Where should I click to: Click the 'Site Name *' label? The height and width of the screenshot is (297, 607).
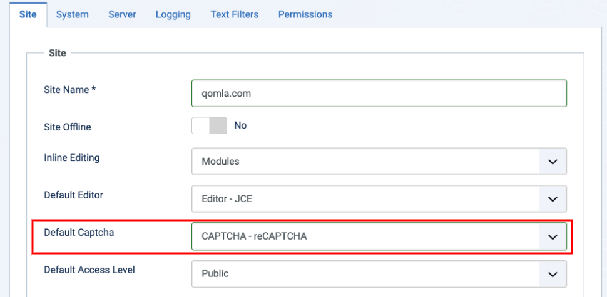tap(69, 90)
